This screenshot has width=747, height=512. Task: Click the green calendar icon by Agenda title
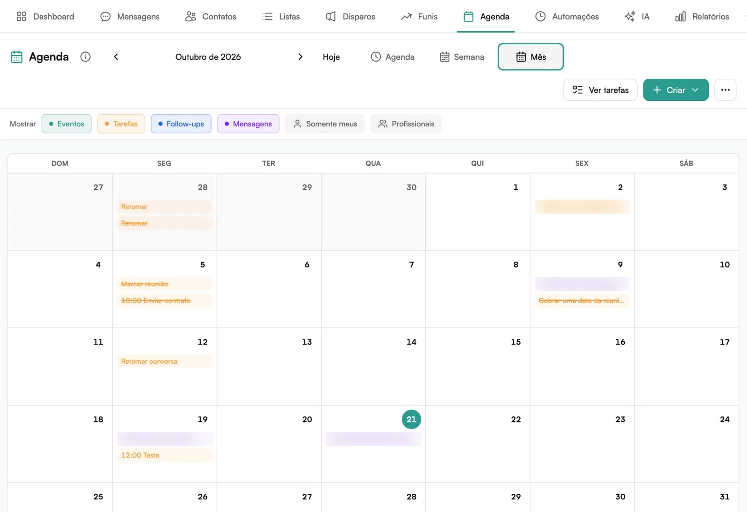17,56
